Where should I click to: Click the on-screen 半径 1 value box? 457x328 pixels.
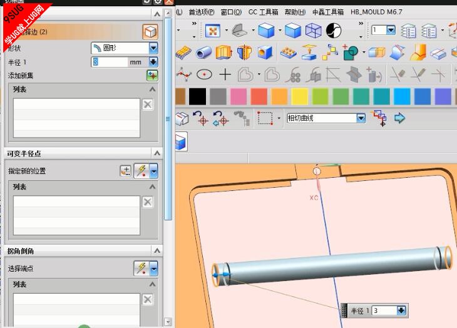[385, 310]
